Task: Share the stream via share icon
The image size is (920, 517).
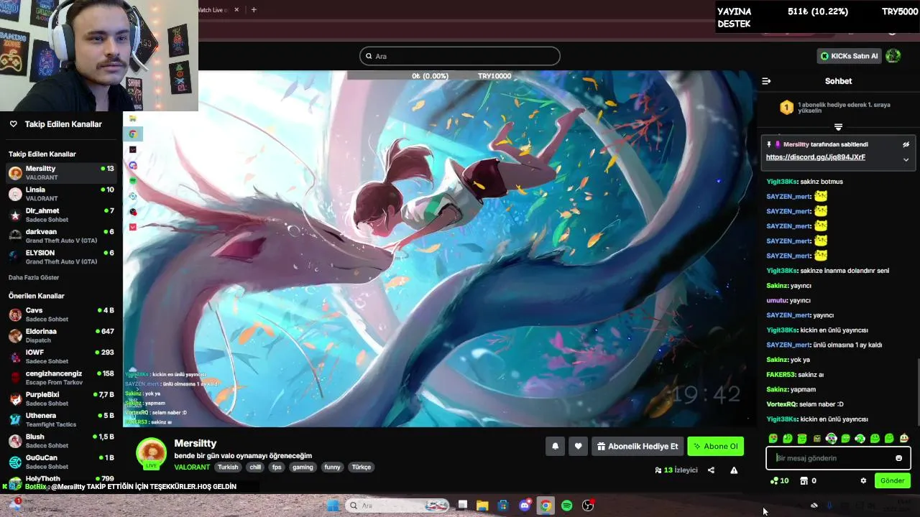Action: (x=711, y=470)
